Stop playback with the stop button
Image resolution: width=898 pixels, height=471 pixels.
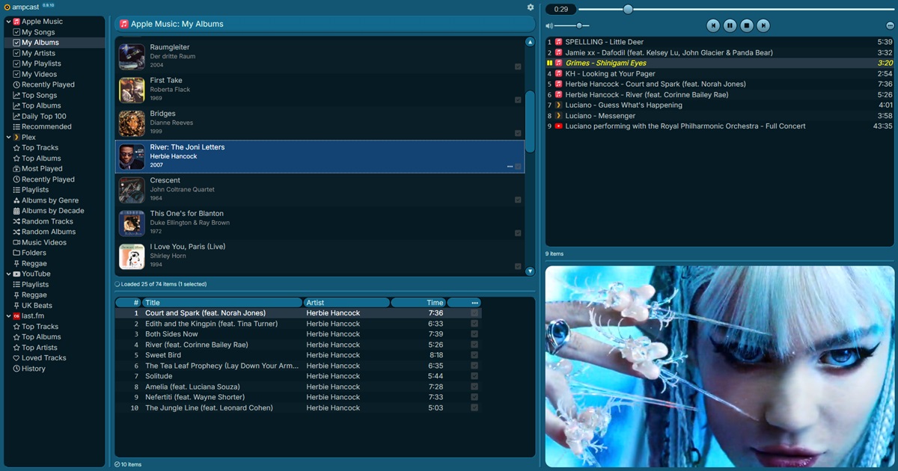point(746,25)
